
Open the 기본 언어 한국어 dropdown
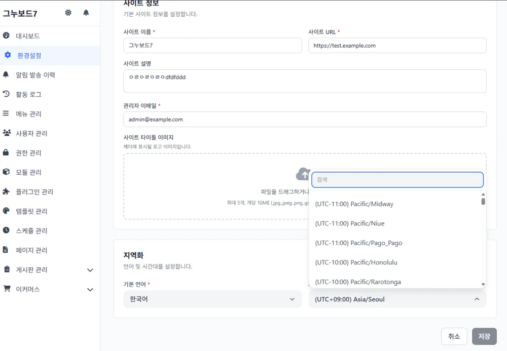[213, 299]
